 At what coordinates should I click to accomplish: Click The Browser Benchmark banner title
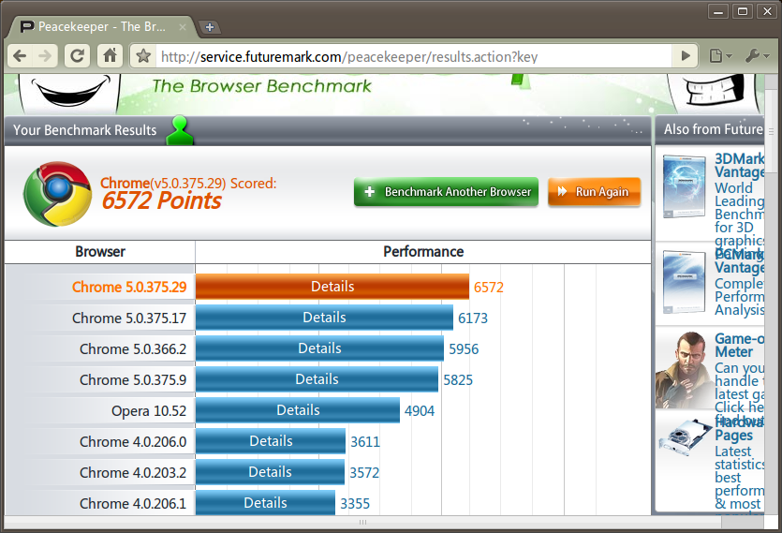pyautogui.click(x=262, y=86)
